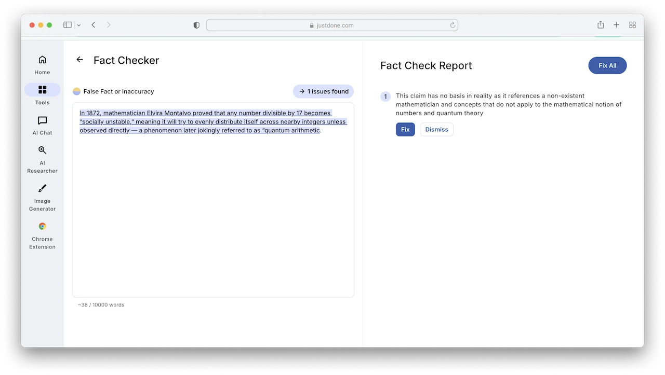The image size is (665, 375).
Task: Select the Tools grid icon
Action: 42,90
